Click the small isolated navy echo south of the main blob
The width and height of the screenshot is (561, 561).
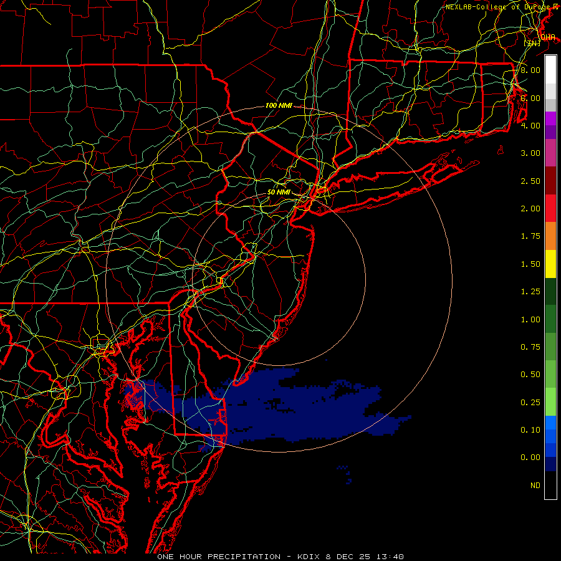pyautogui.click(x=345, y=474)
